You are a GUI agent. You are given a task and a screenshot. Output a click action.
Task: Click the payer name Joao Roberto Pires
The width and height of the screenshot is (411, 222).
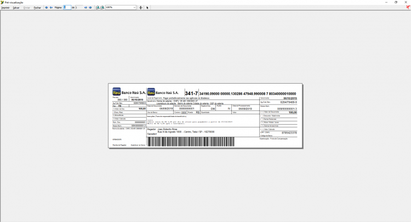click(167, 129)
